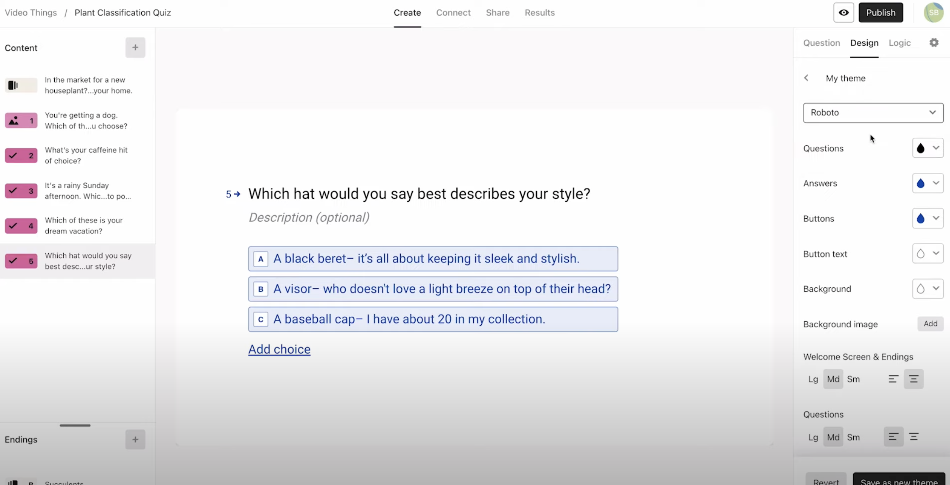Add an ending using the plus icon

(x=135, y=440)
